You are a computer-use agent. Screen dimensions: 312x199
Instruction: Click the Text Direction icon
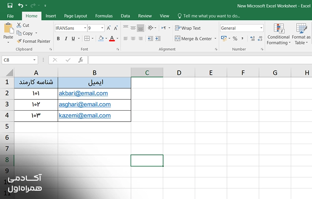point(164,28)
